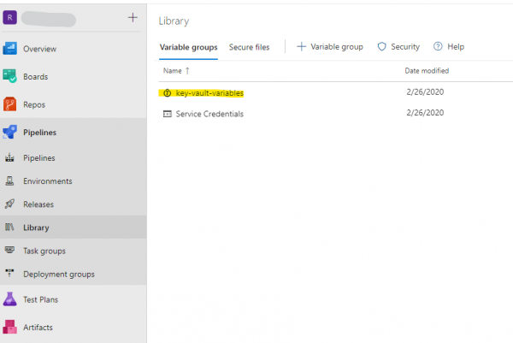This screenshot has width=513, height=343.
Task: Open the Help menu
Action: (x=449, y=47)
